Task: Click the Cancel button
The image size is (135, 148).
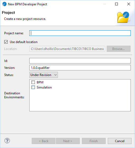Action: click(120, 141)
